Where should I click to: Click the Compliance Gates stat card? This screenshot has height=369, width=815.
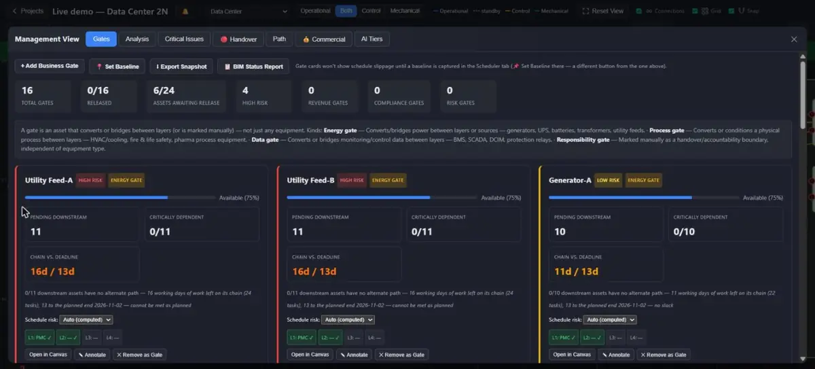coord(399,96)
